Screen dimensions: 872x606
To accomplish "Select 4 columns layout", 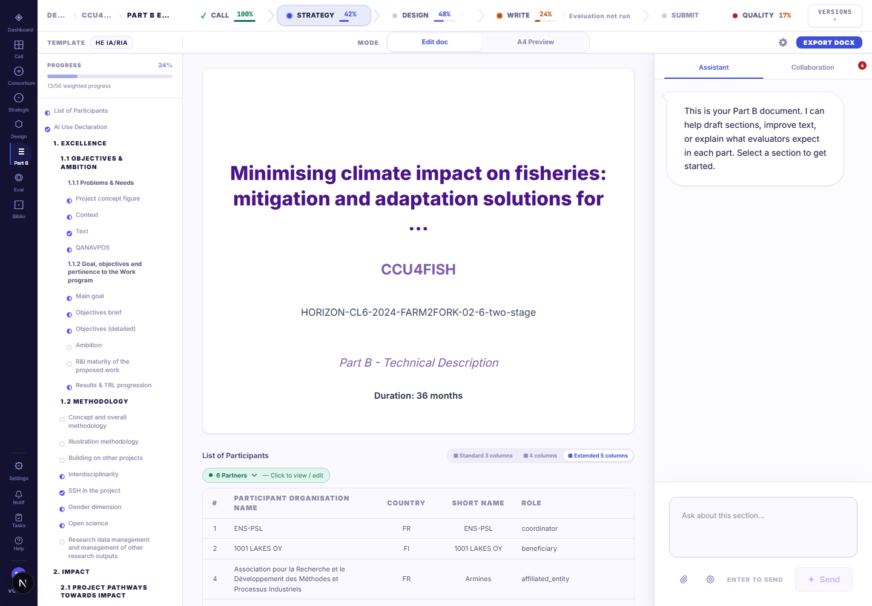I will pos(540,456).
